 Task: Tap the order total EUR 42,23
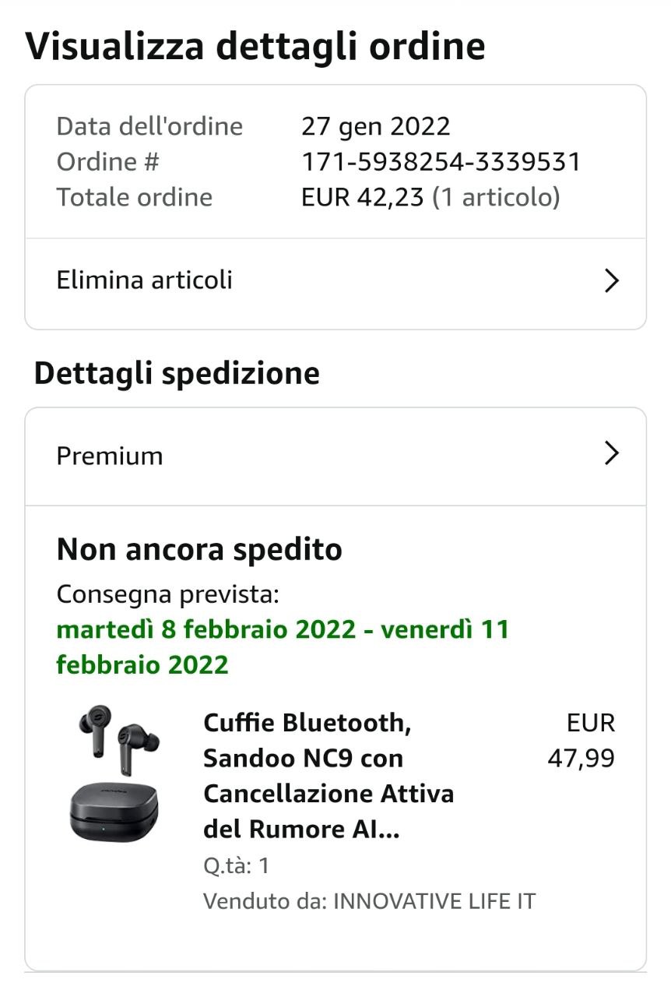pos(364,197)
